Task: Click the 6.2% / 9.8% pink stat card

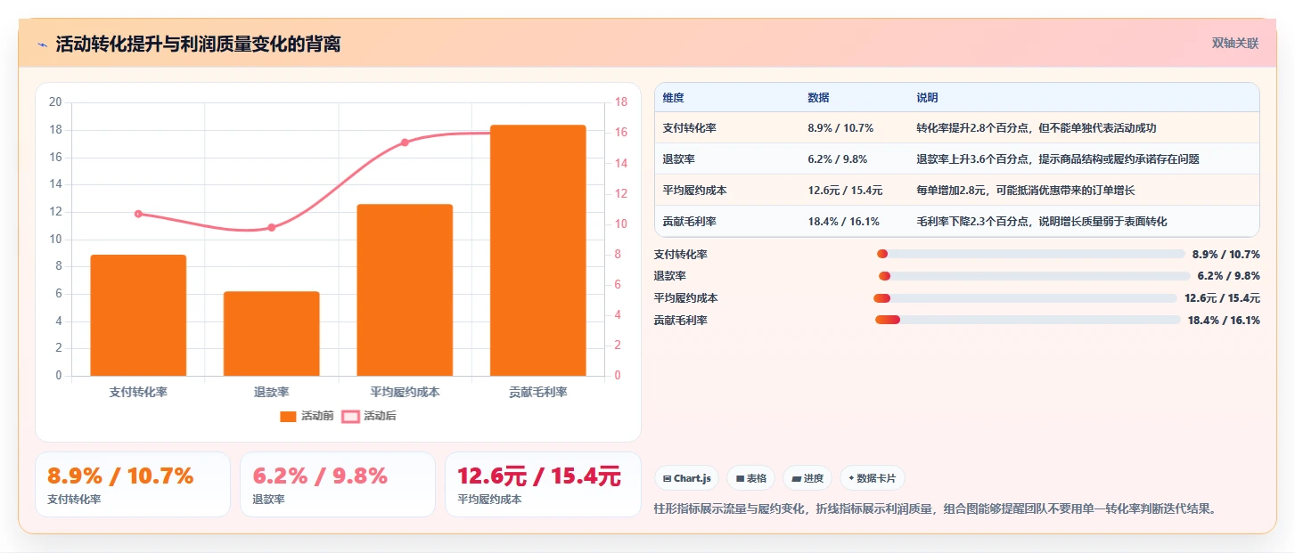Action: point(338,484)
